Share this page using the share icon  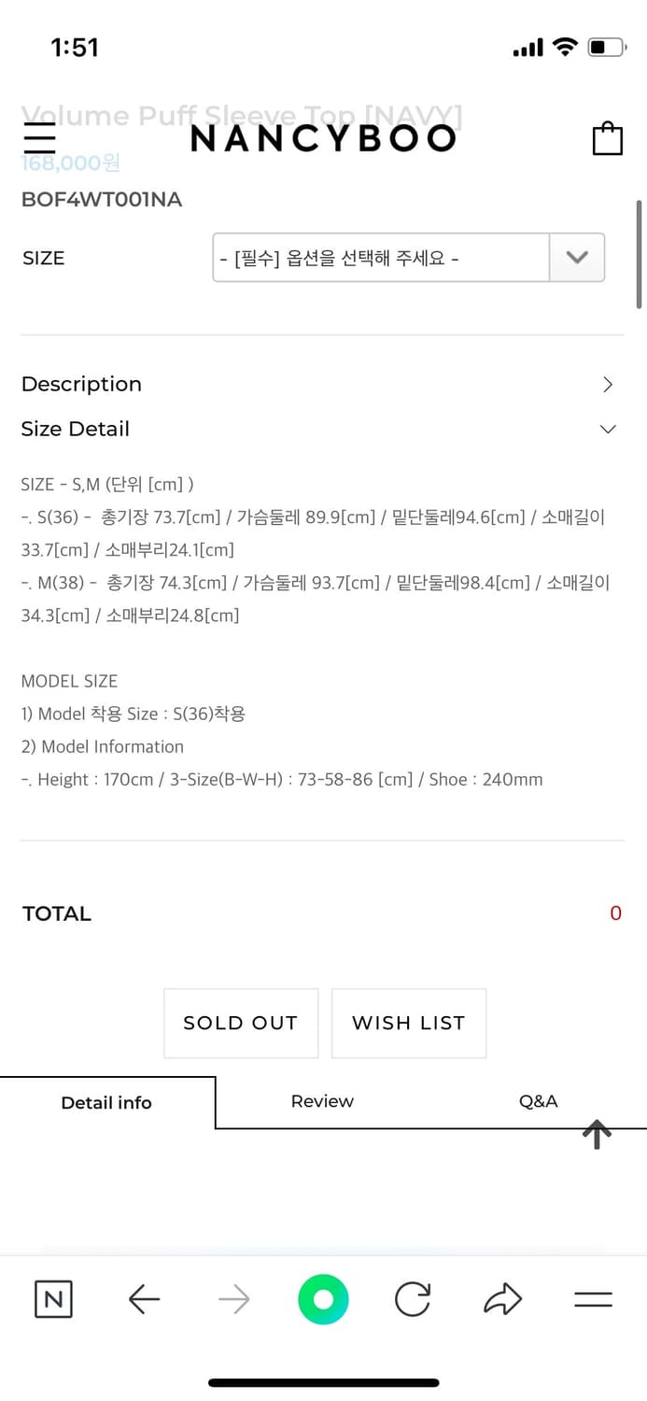coord(502,1298)
